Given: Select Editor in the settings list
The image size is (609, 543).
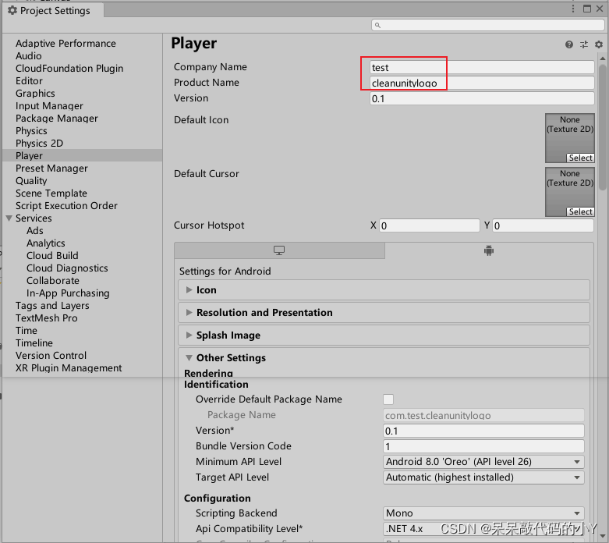Looking at the screenshot, I should (x=29, y=81).
